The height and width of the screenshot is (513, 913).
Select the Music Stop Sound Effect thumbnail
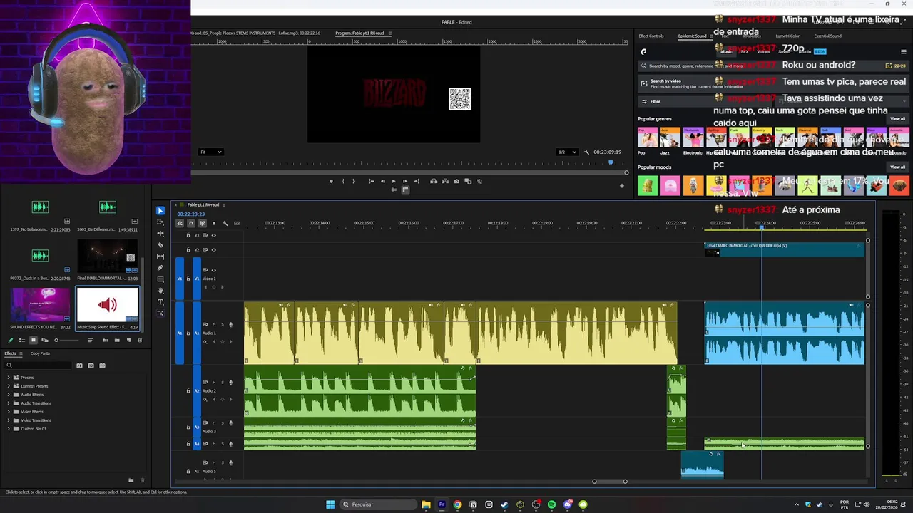[x=108, y=305]
